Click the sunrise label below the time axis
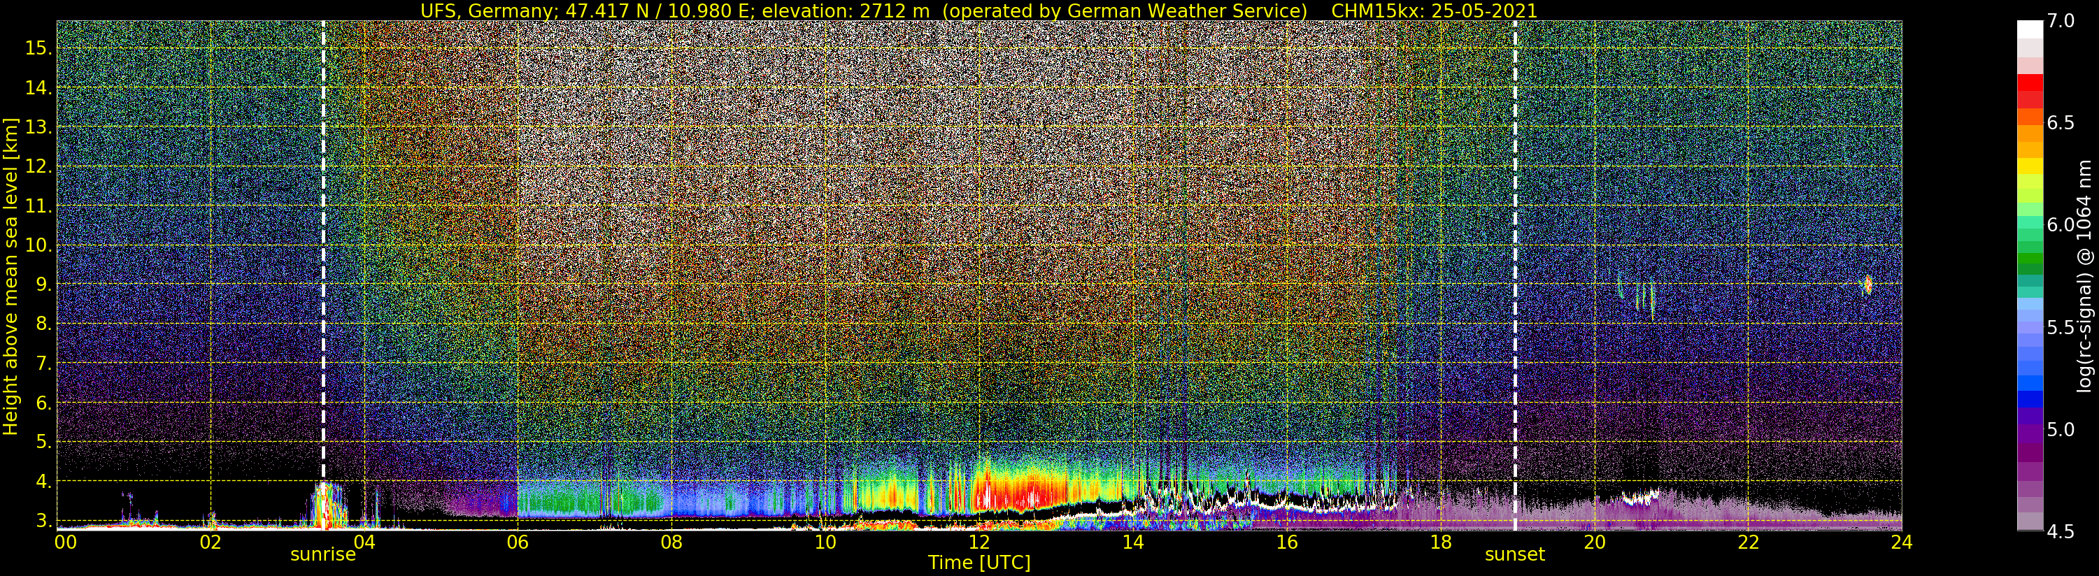2099x576 pixels. (x=322, y=555)
